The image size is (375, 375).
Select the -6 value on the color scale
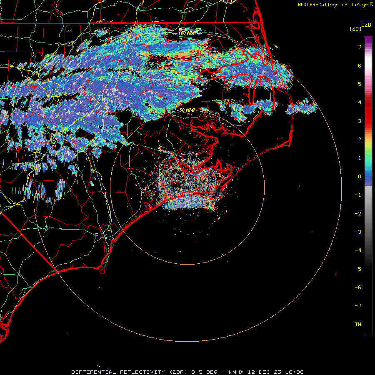point(358,287)
